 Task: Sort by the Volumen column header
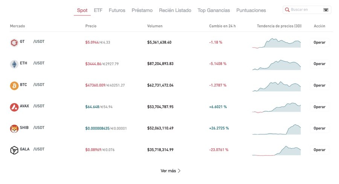coord(155,26)
